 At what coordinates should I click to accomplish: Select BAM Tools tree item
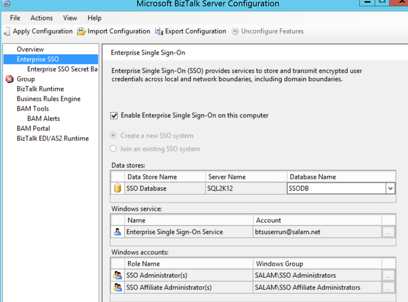33,109
